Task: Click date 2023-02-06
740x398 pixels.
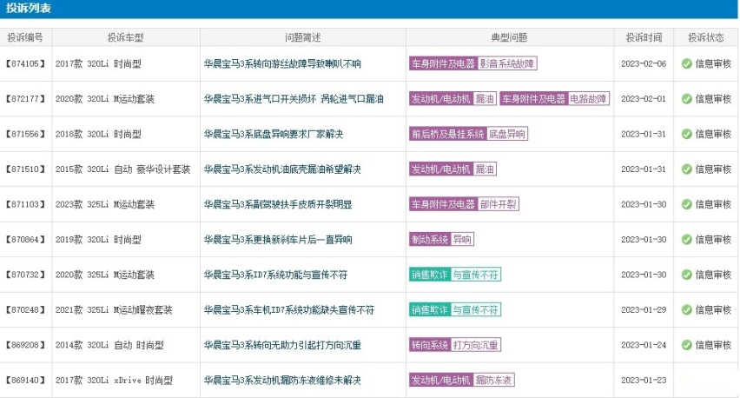Action: coord(644,63)
